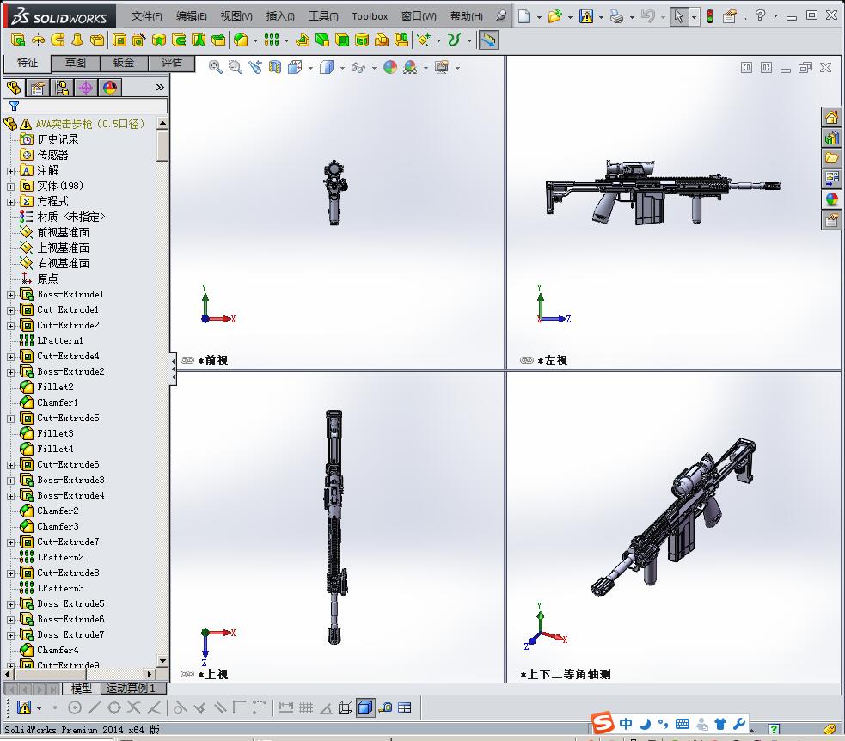Toggle link views icon in left view
The height and width of the screenshot is (741, 845).
527,360
